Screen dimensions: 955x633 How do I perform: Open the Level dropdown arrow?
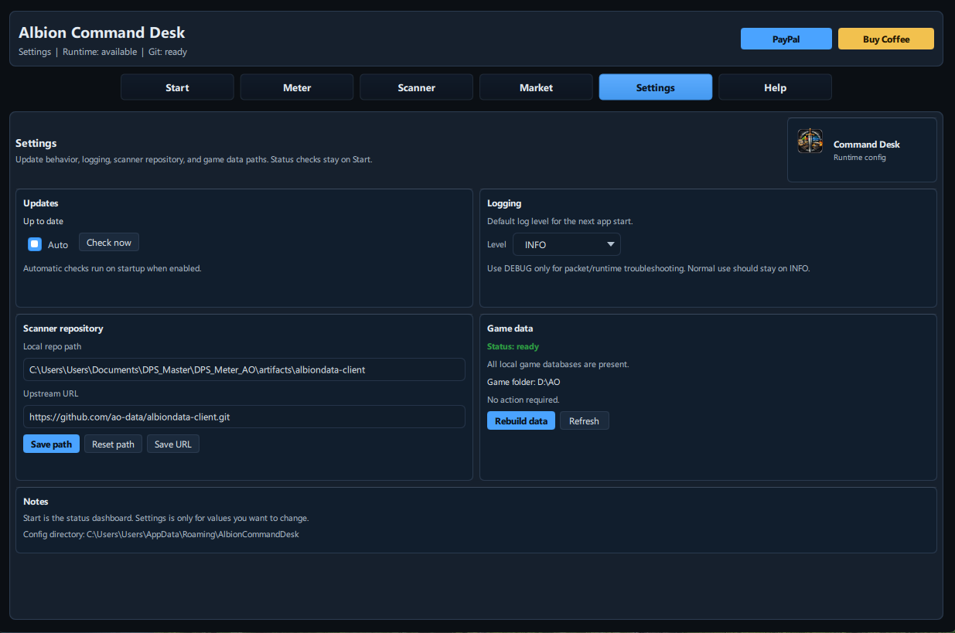click(x=610, y=243)
